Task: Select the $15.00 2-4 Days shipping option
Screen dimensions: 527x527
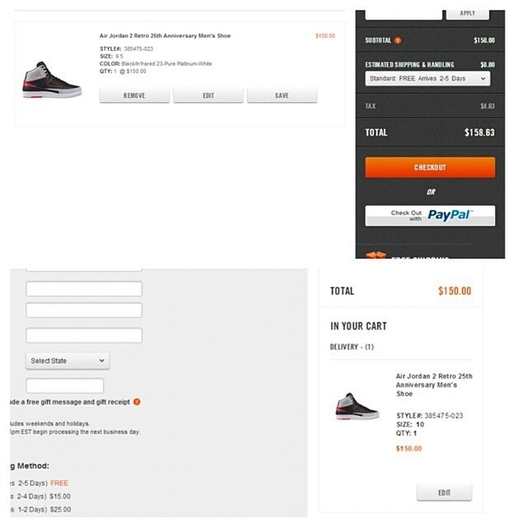Action: click(x=40, y=497)
